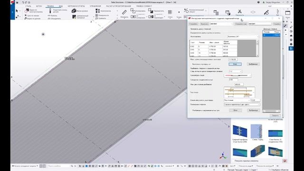The width and height of the screenshot is (304, 171).
Task: Click the Save icon in title bar
Action: click(x=17, y=2)
